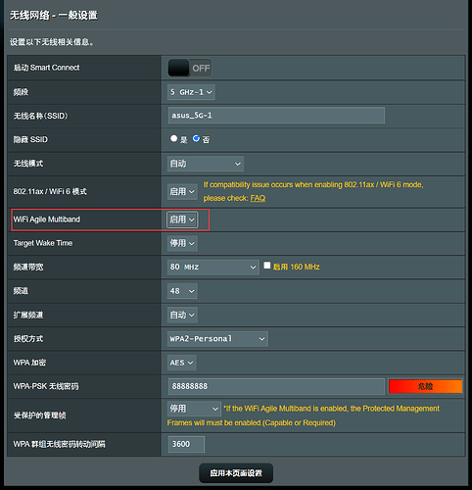Open the FAQ link

pos(258,198)
